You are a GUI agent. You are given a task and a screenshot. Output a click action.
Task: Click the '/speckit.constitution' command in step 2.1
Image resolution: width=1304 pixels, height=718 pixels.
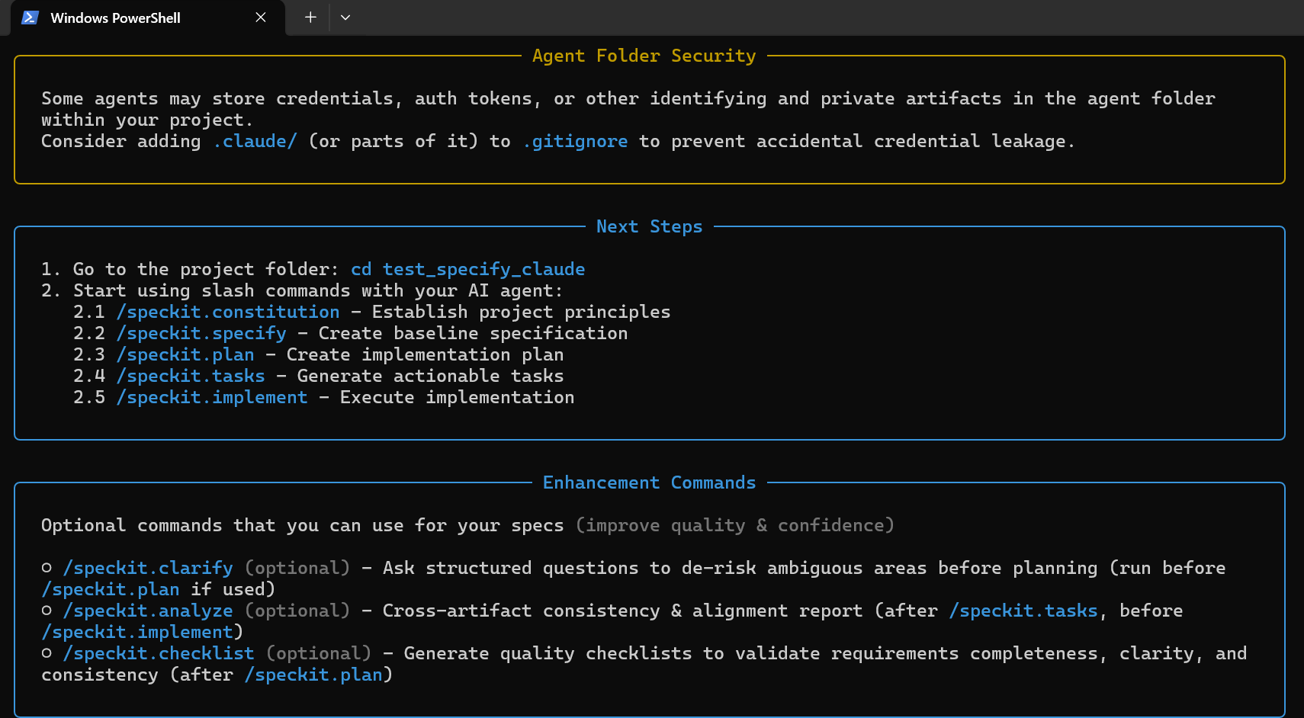[228, 312]
